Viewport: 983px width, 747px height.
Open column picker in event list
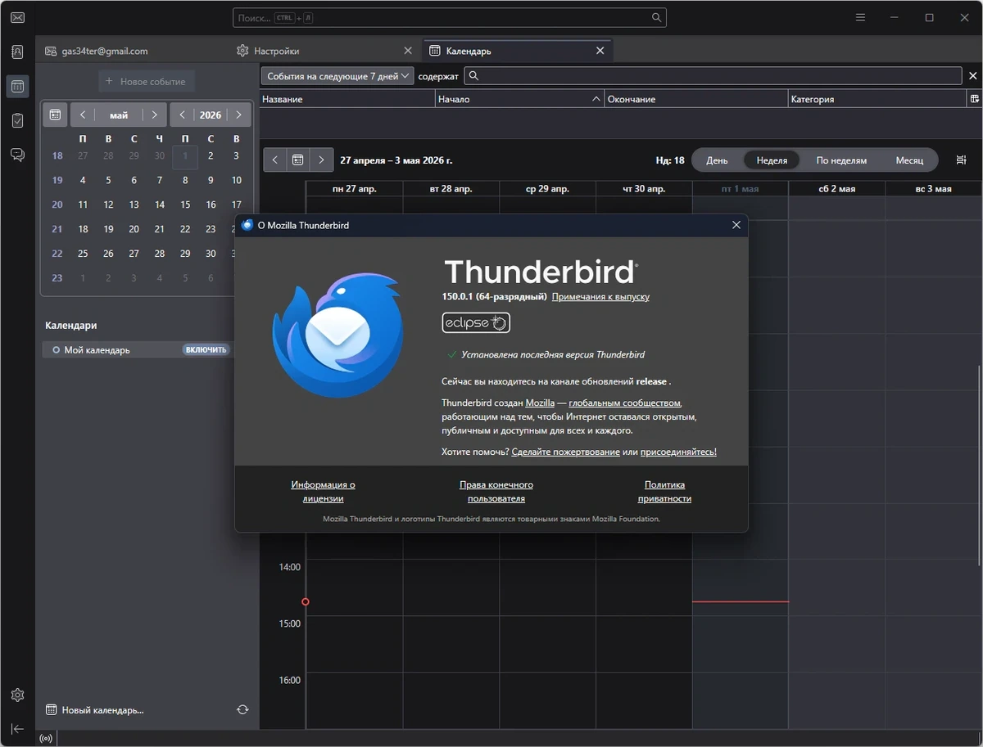tap(974, 99)
